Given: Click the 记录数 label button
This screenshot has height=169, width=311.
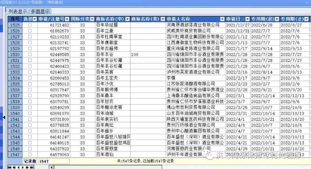Looking at the screenshot, I should (30, 161).
